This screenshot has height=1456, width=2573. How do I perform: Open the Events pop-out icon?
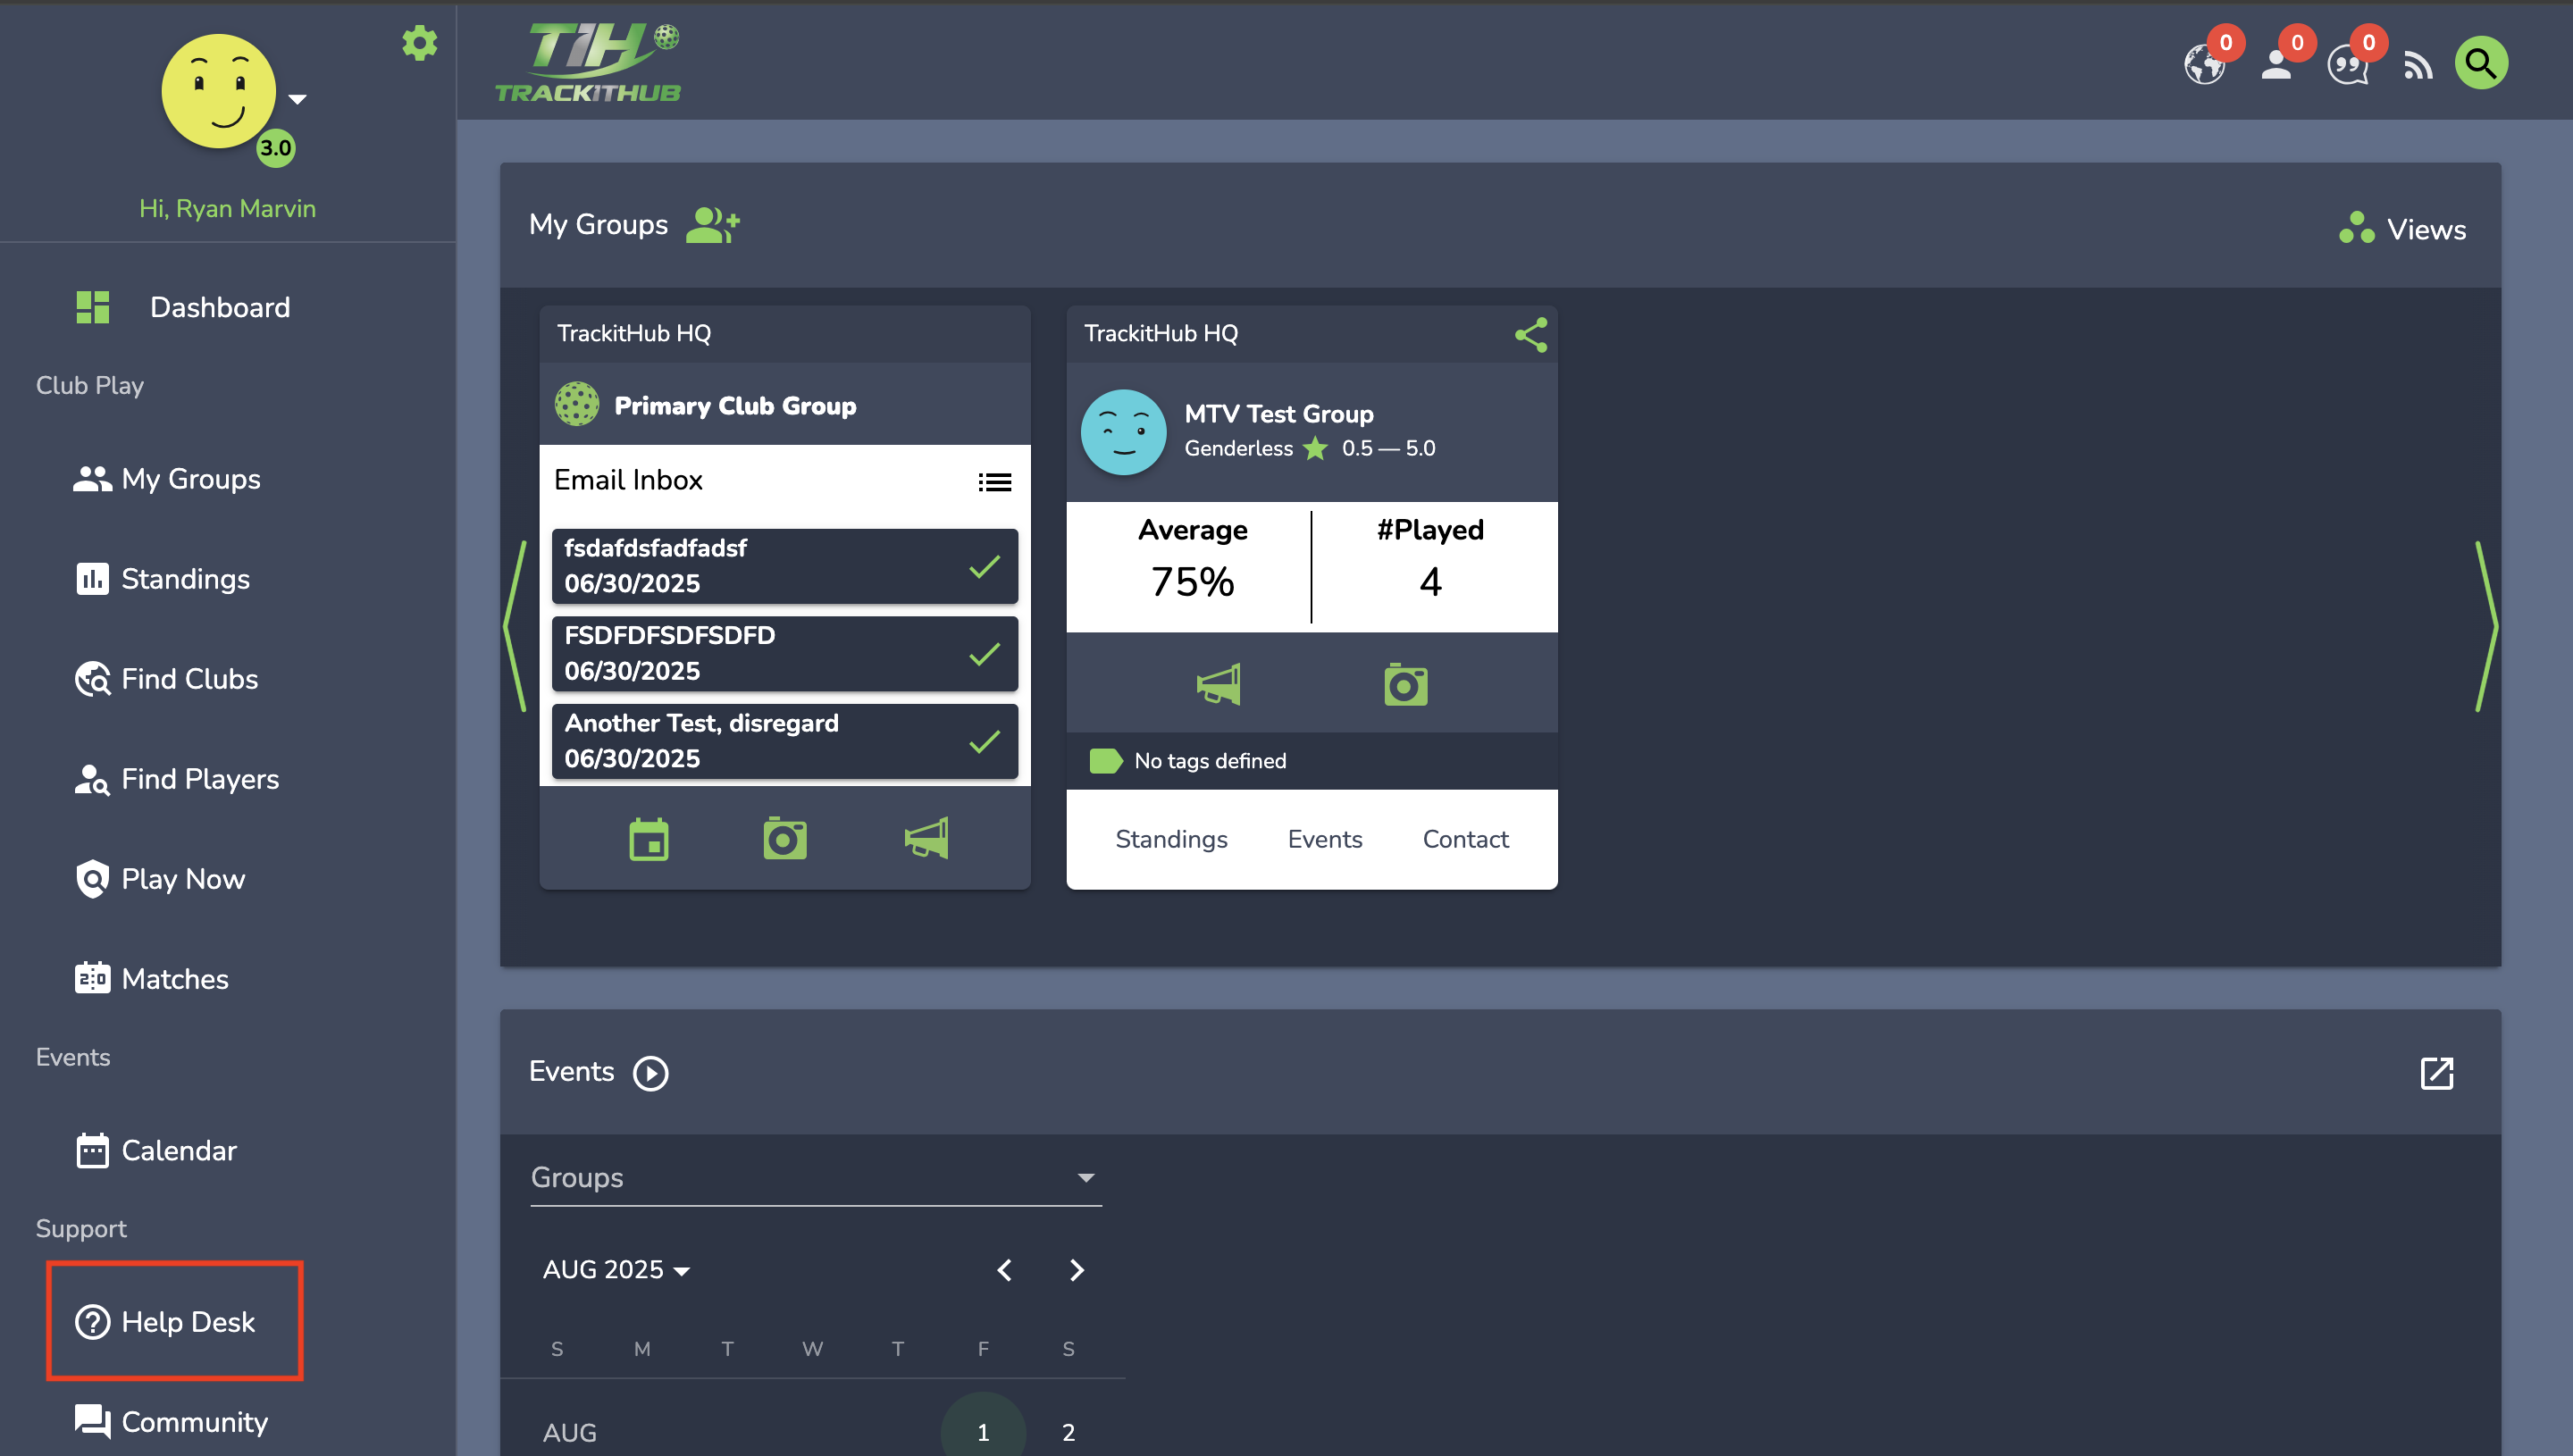(2436, 1072)
